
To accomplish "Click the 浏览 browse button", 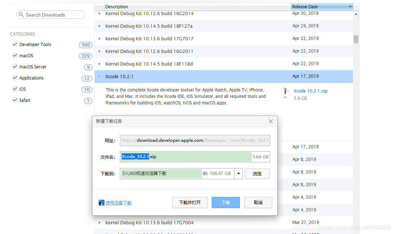I will pos(257,174).
